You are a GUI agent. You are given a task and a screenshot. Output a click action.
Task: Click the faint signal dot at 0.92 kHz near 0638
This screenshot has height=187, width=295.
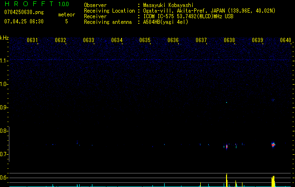[227, 102]
